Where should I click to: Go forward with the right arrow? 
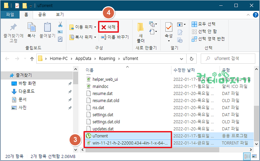click(x=17, y=59)
